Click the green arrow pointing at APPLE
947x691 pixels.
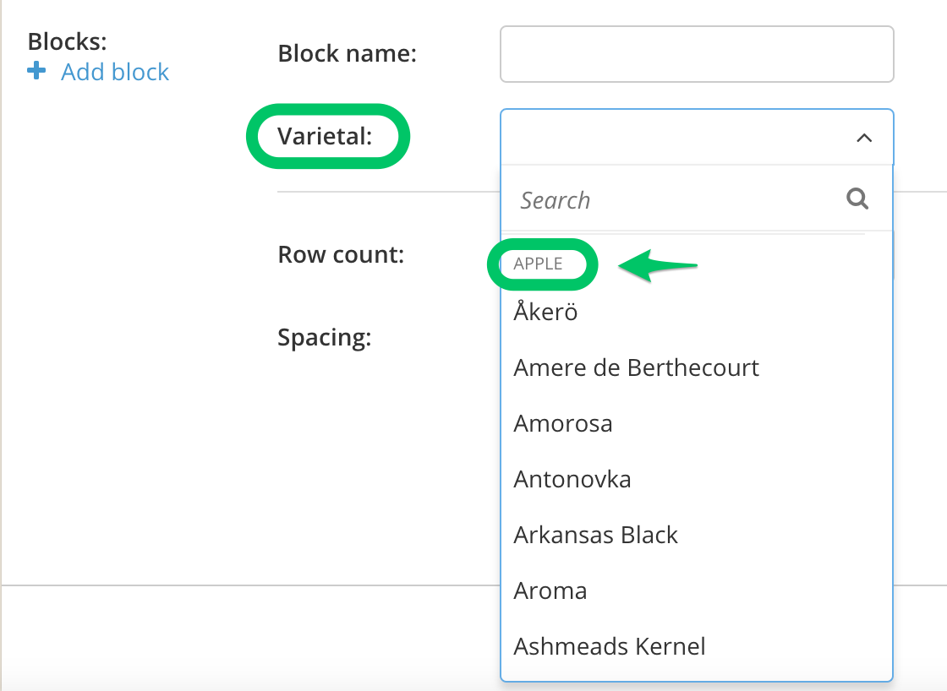pyautogui.click(x=658, y=265)
